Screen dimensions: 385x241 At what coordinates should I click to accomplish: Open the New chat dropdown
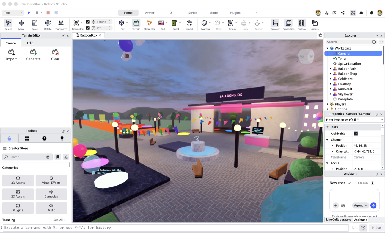340,183
